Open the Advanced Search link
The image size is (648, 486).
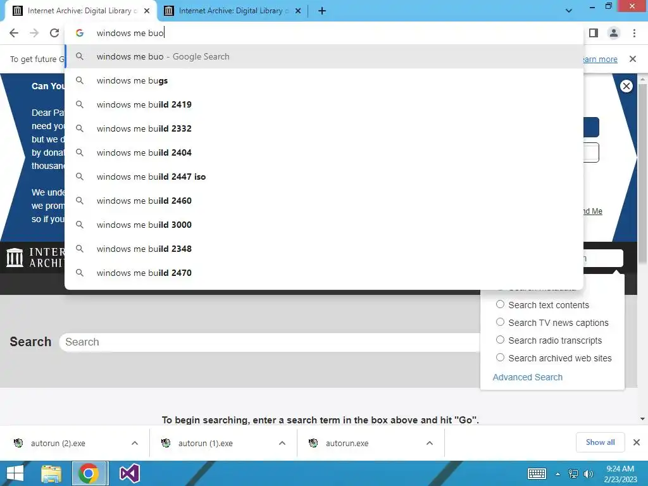point(527,377)
